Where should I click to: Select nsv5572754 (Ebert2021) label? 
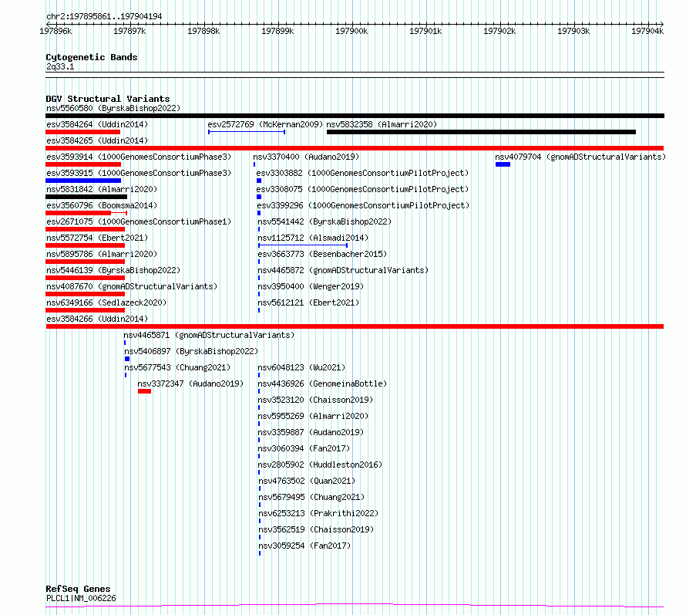[x=97, y=238]
